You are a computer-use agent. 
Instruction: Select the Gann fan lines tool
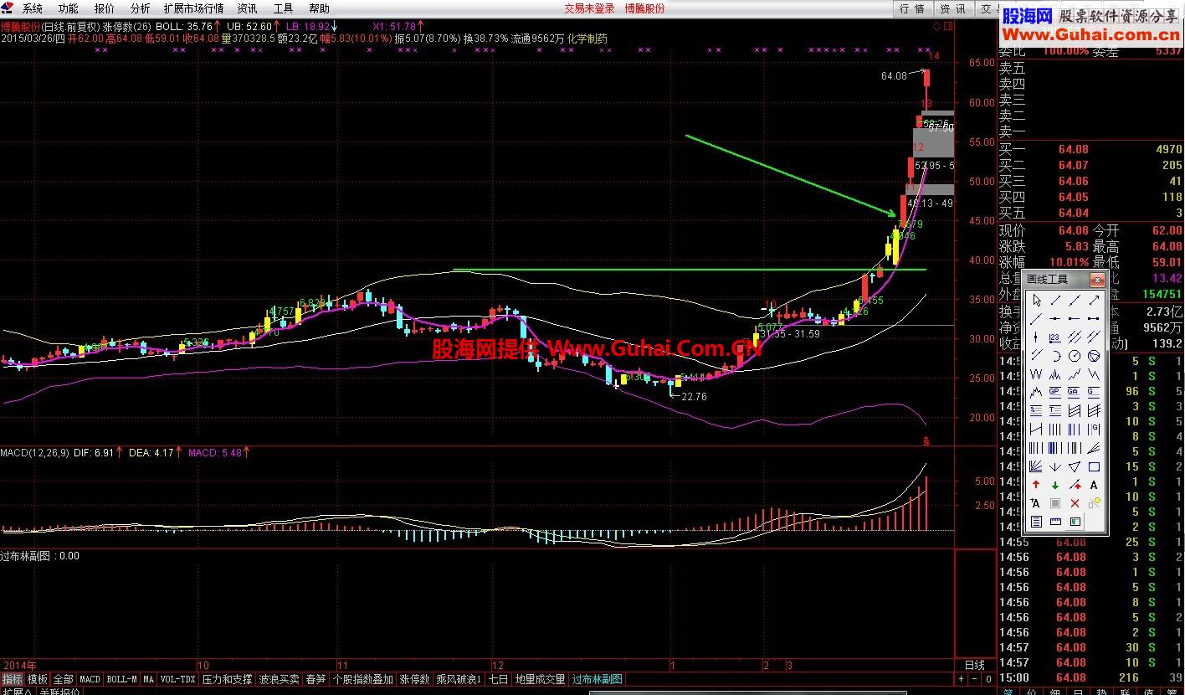click(1036, 466)
